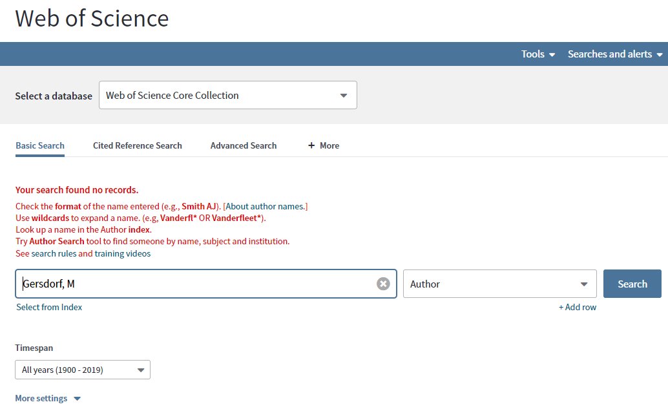Viewport: 668px width, 411px height.
Task: Add another search row
Action: [x=578, y=308]
